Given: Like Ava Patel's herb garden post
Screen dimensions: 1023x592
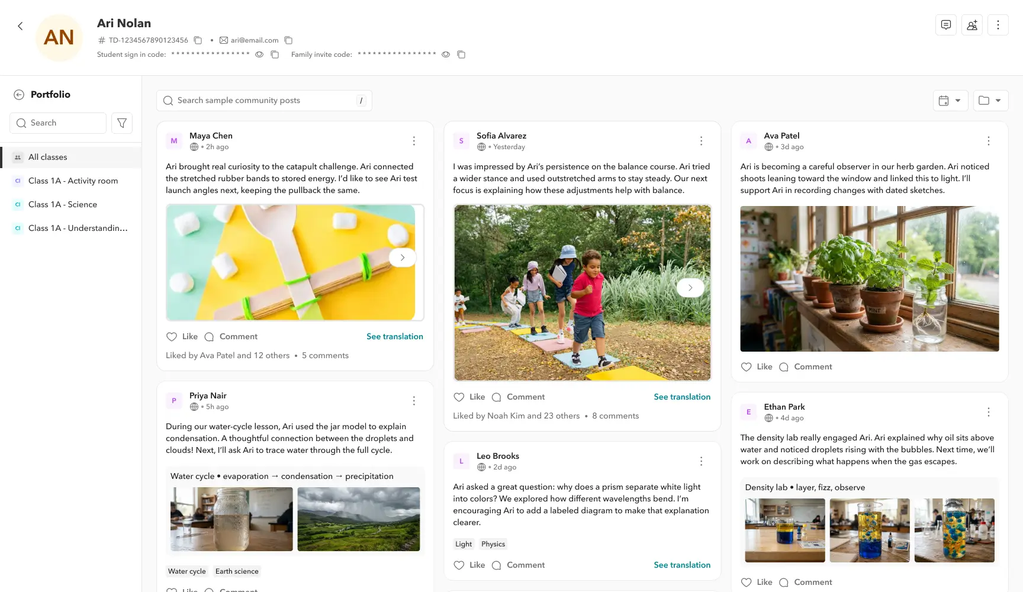Looking at the screenshot, I should point(757,366).
